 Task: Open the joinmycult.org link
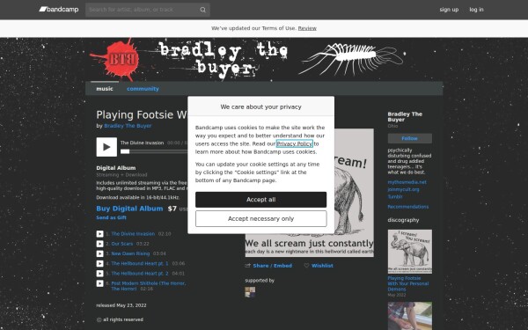coord(403,189)
